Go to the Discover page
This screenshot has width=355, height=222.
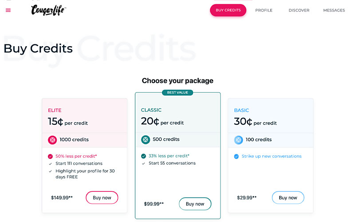click(299, 10)
